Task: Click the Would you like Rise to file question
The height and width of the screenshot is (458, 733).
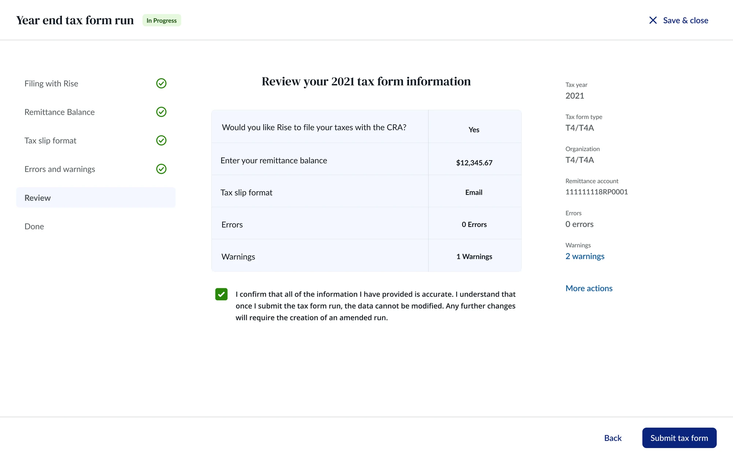Action: click(314, 127)
